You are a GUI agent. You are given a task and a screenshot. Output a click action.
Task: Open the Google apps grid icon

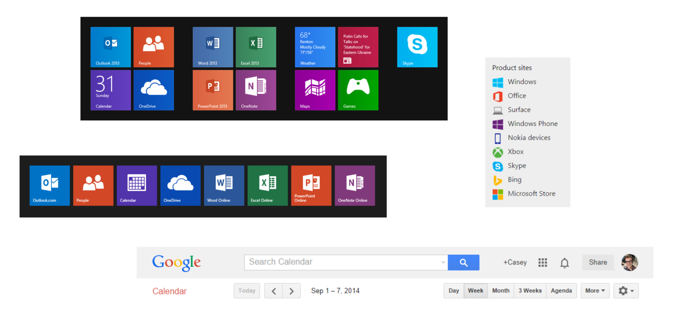point(542,263)
